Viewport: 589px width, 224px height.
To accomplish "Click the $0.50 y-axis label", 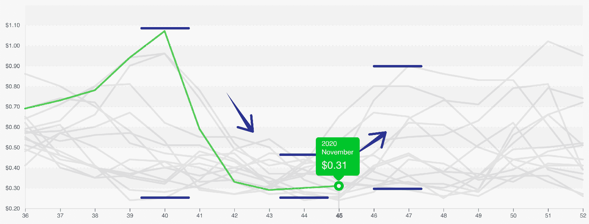I will pos(13,148).
